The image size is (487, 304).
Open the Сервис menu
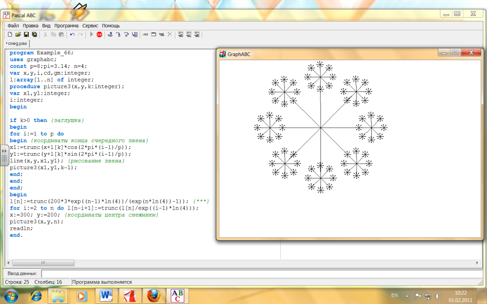90,26
